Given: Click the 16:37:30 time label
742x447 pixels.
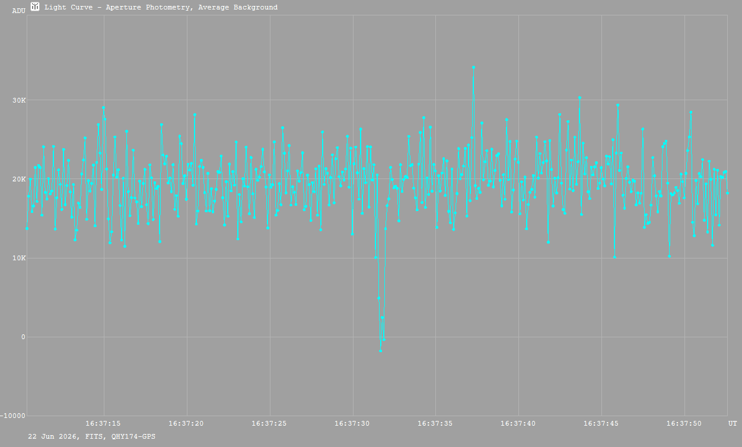Looking at the screenshot, I should click(352, 423).
